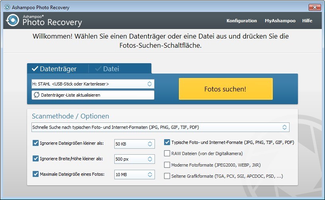Screen dimensions: 325x200
Task: Open the Hilfe menu
Action: pyautogui.click(x=307, y=21)
